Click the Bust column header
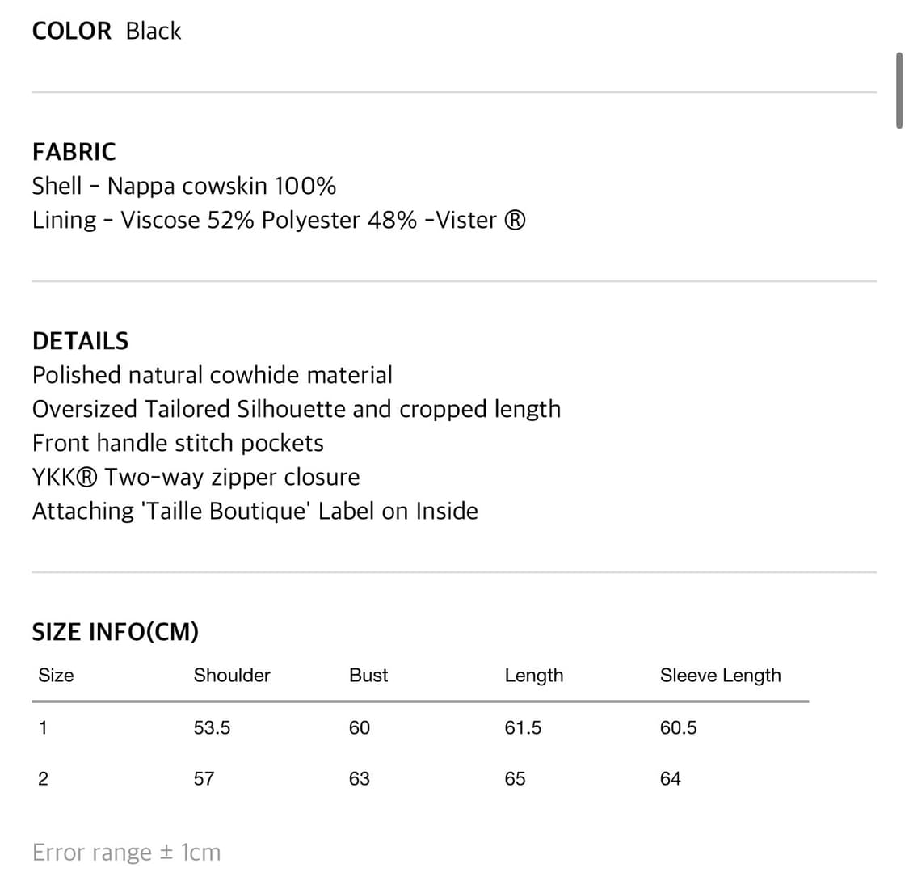This screenshot has width=909, height=889. pyautogui.click(x=368, y=675)
